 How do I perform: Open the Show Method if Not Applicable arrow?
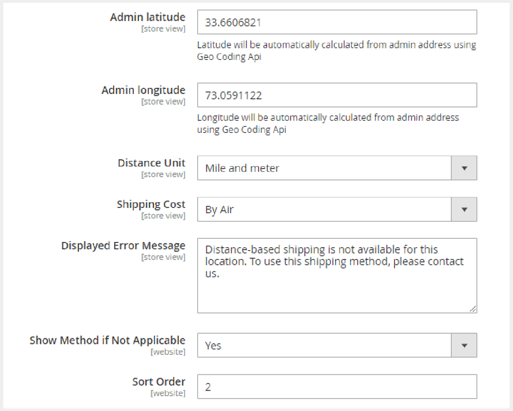coord(464,346)
